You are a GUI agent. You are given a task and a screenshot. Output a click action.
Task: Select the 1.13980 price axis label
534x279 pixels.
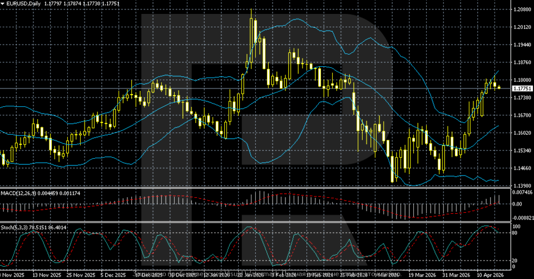click(522, 185)
